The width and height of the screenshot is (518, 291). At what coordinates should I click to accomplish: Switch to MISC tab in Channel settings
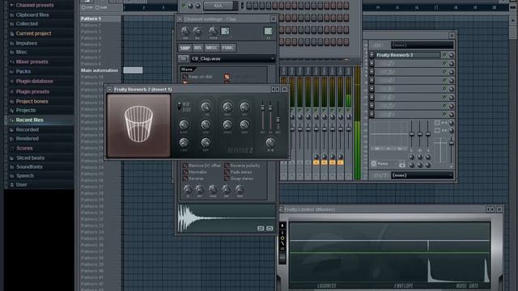click(211, 48)
